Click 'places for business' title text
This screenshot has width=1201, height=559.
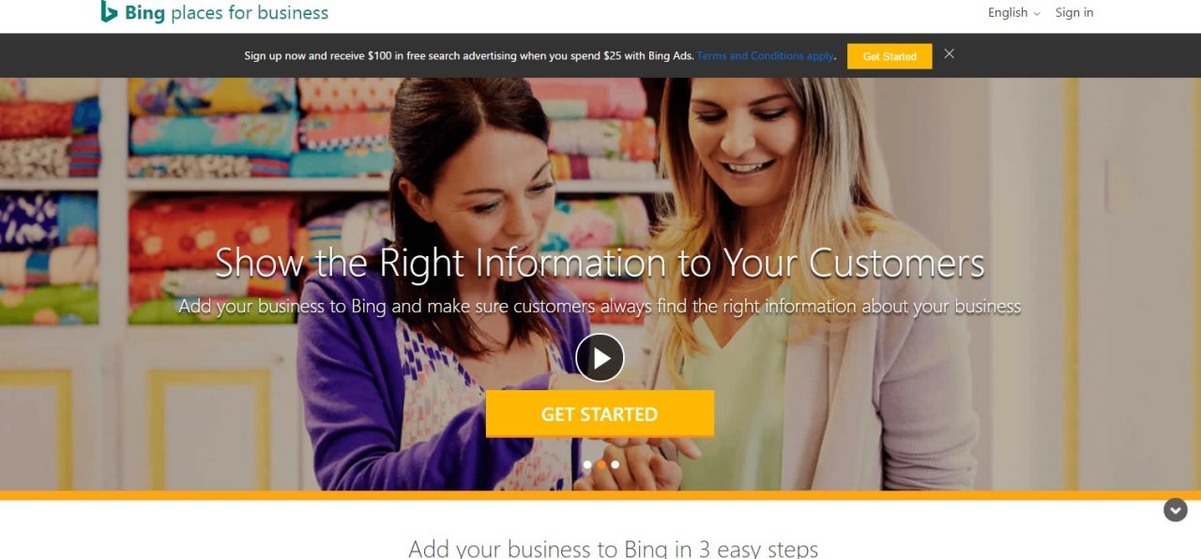tap(250, 13)
